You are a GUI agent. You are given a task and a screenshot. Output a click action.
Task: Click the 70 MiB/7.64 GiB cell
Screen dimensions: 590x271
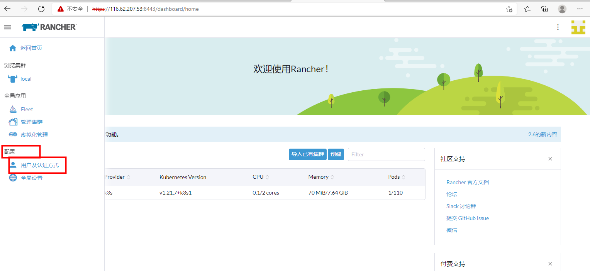tap(328, 193)
